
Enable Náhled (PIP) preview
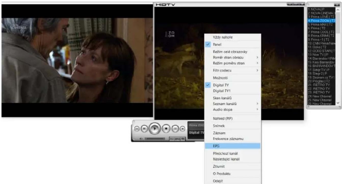[233, 118]
